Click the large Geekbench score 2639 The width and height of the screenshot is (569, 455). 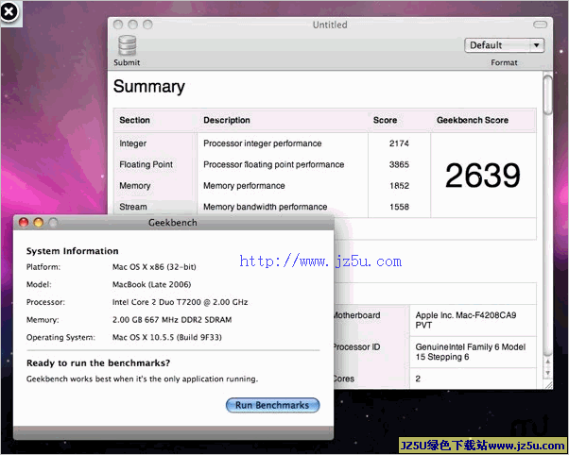483,176
